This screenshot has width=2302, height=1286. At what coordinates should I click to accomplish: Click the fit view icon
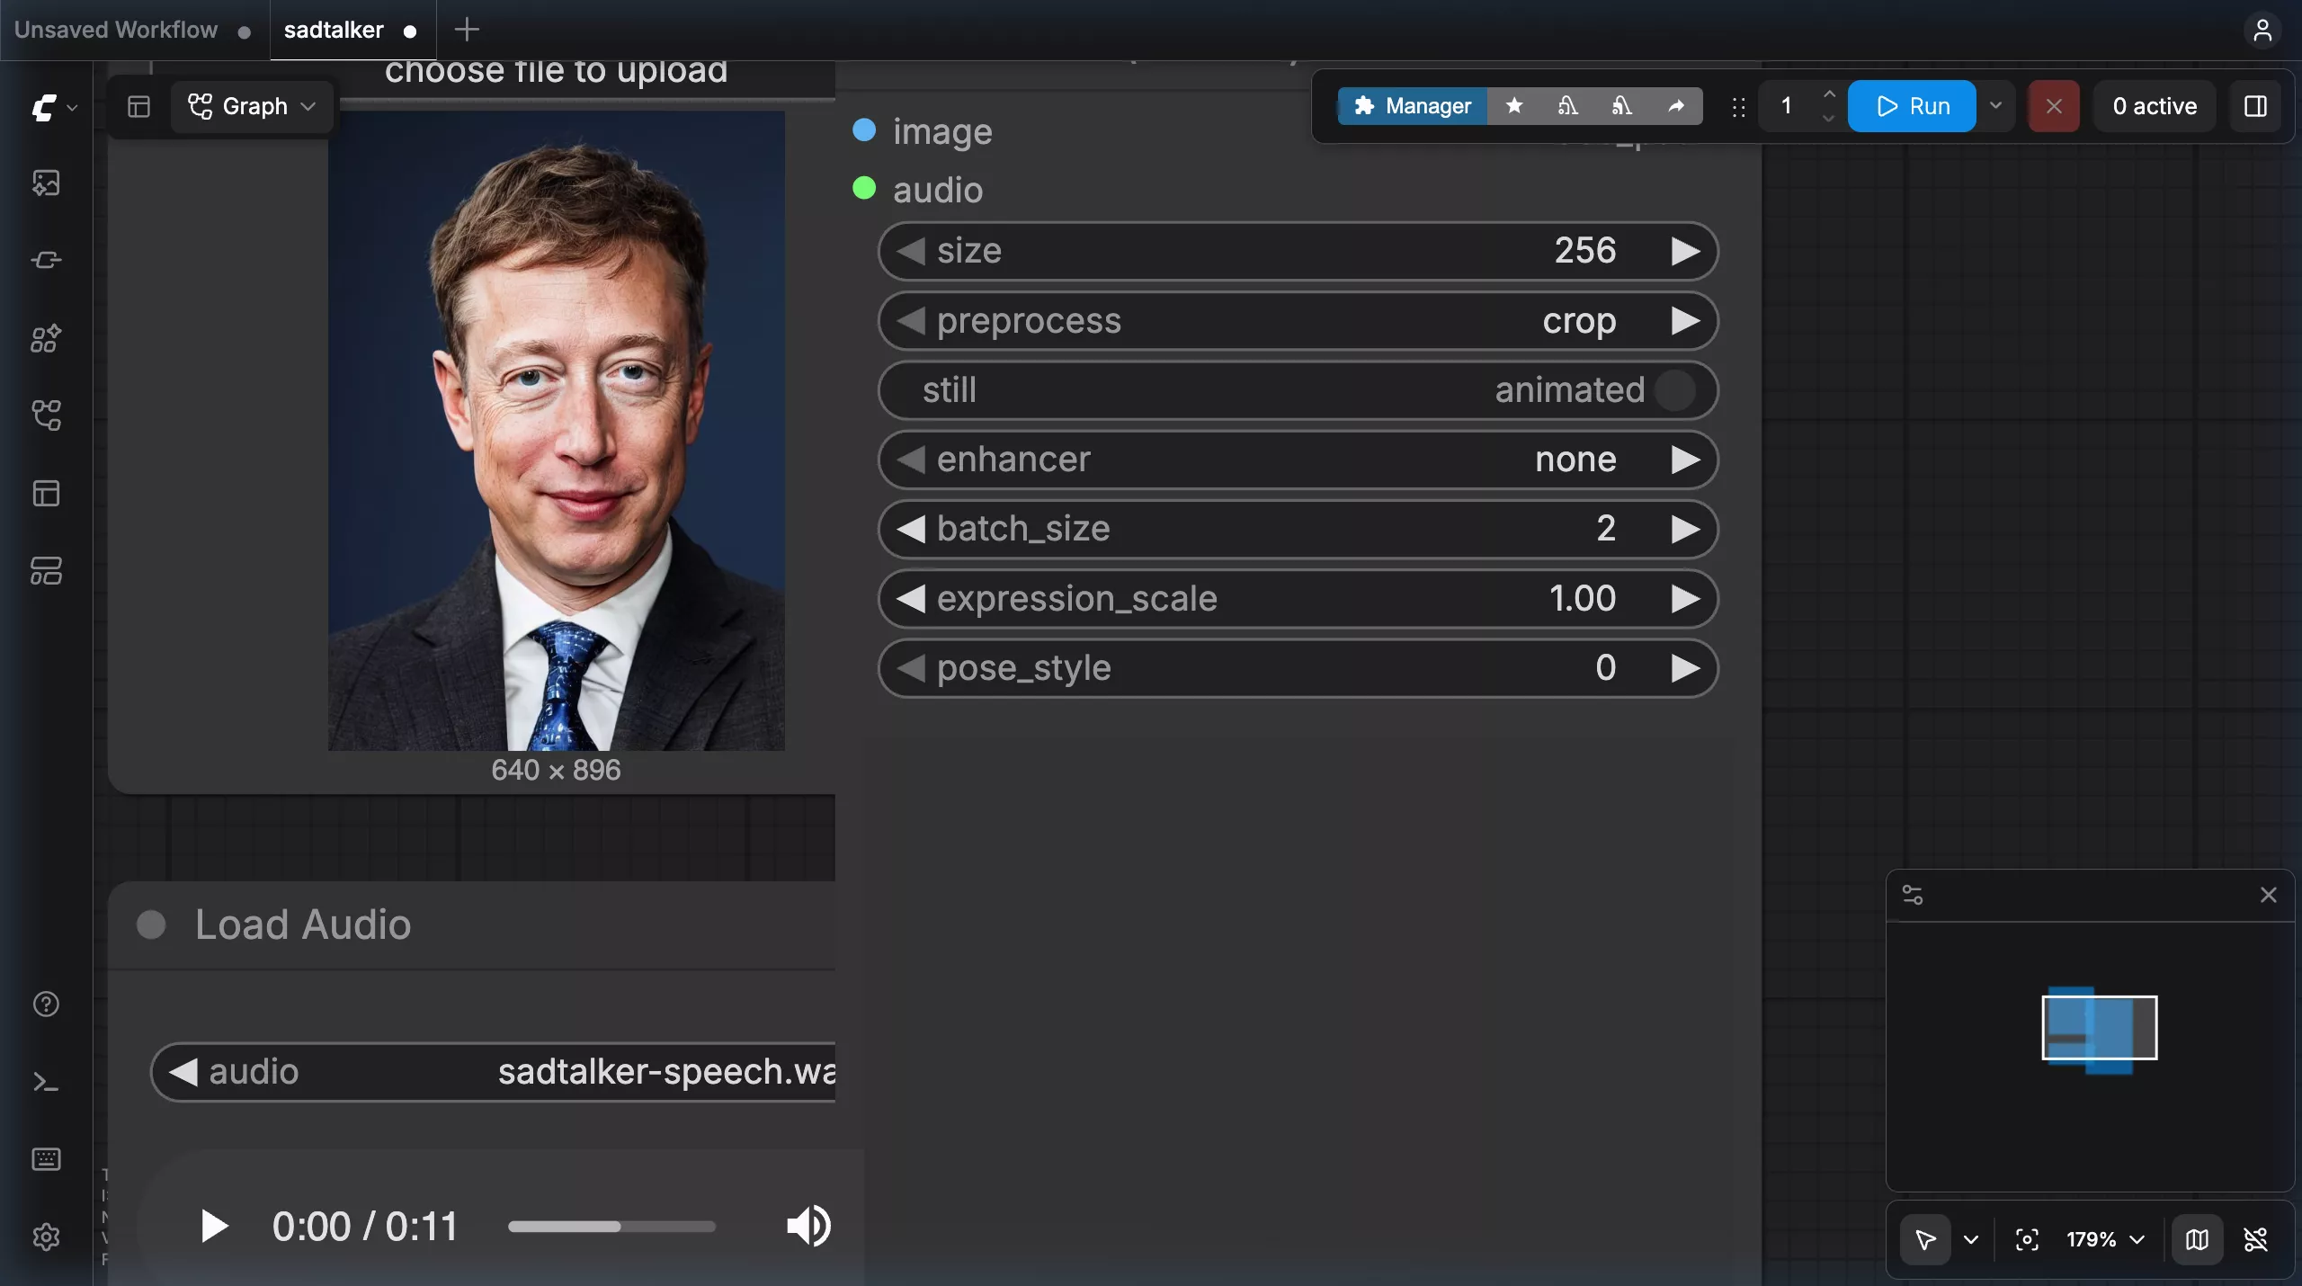coord(2027,1239)
